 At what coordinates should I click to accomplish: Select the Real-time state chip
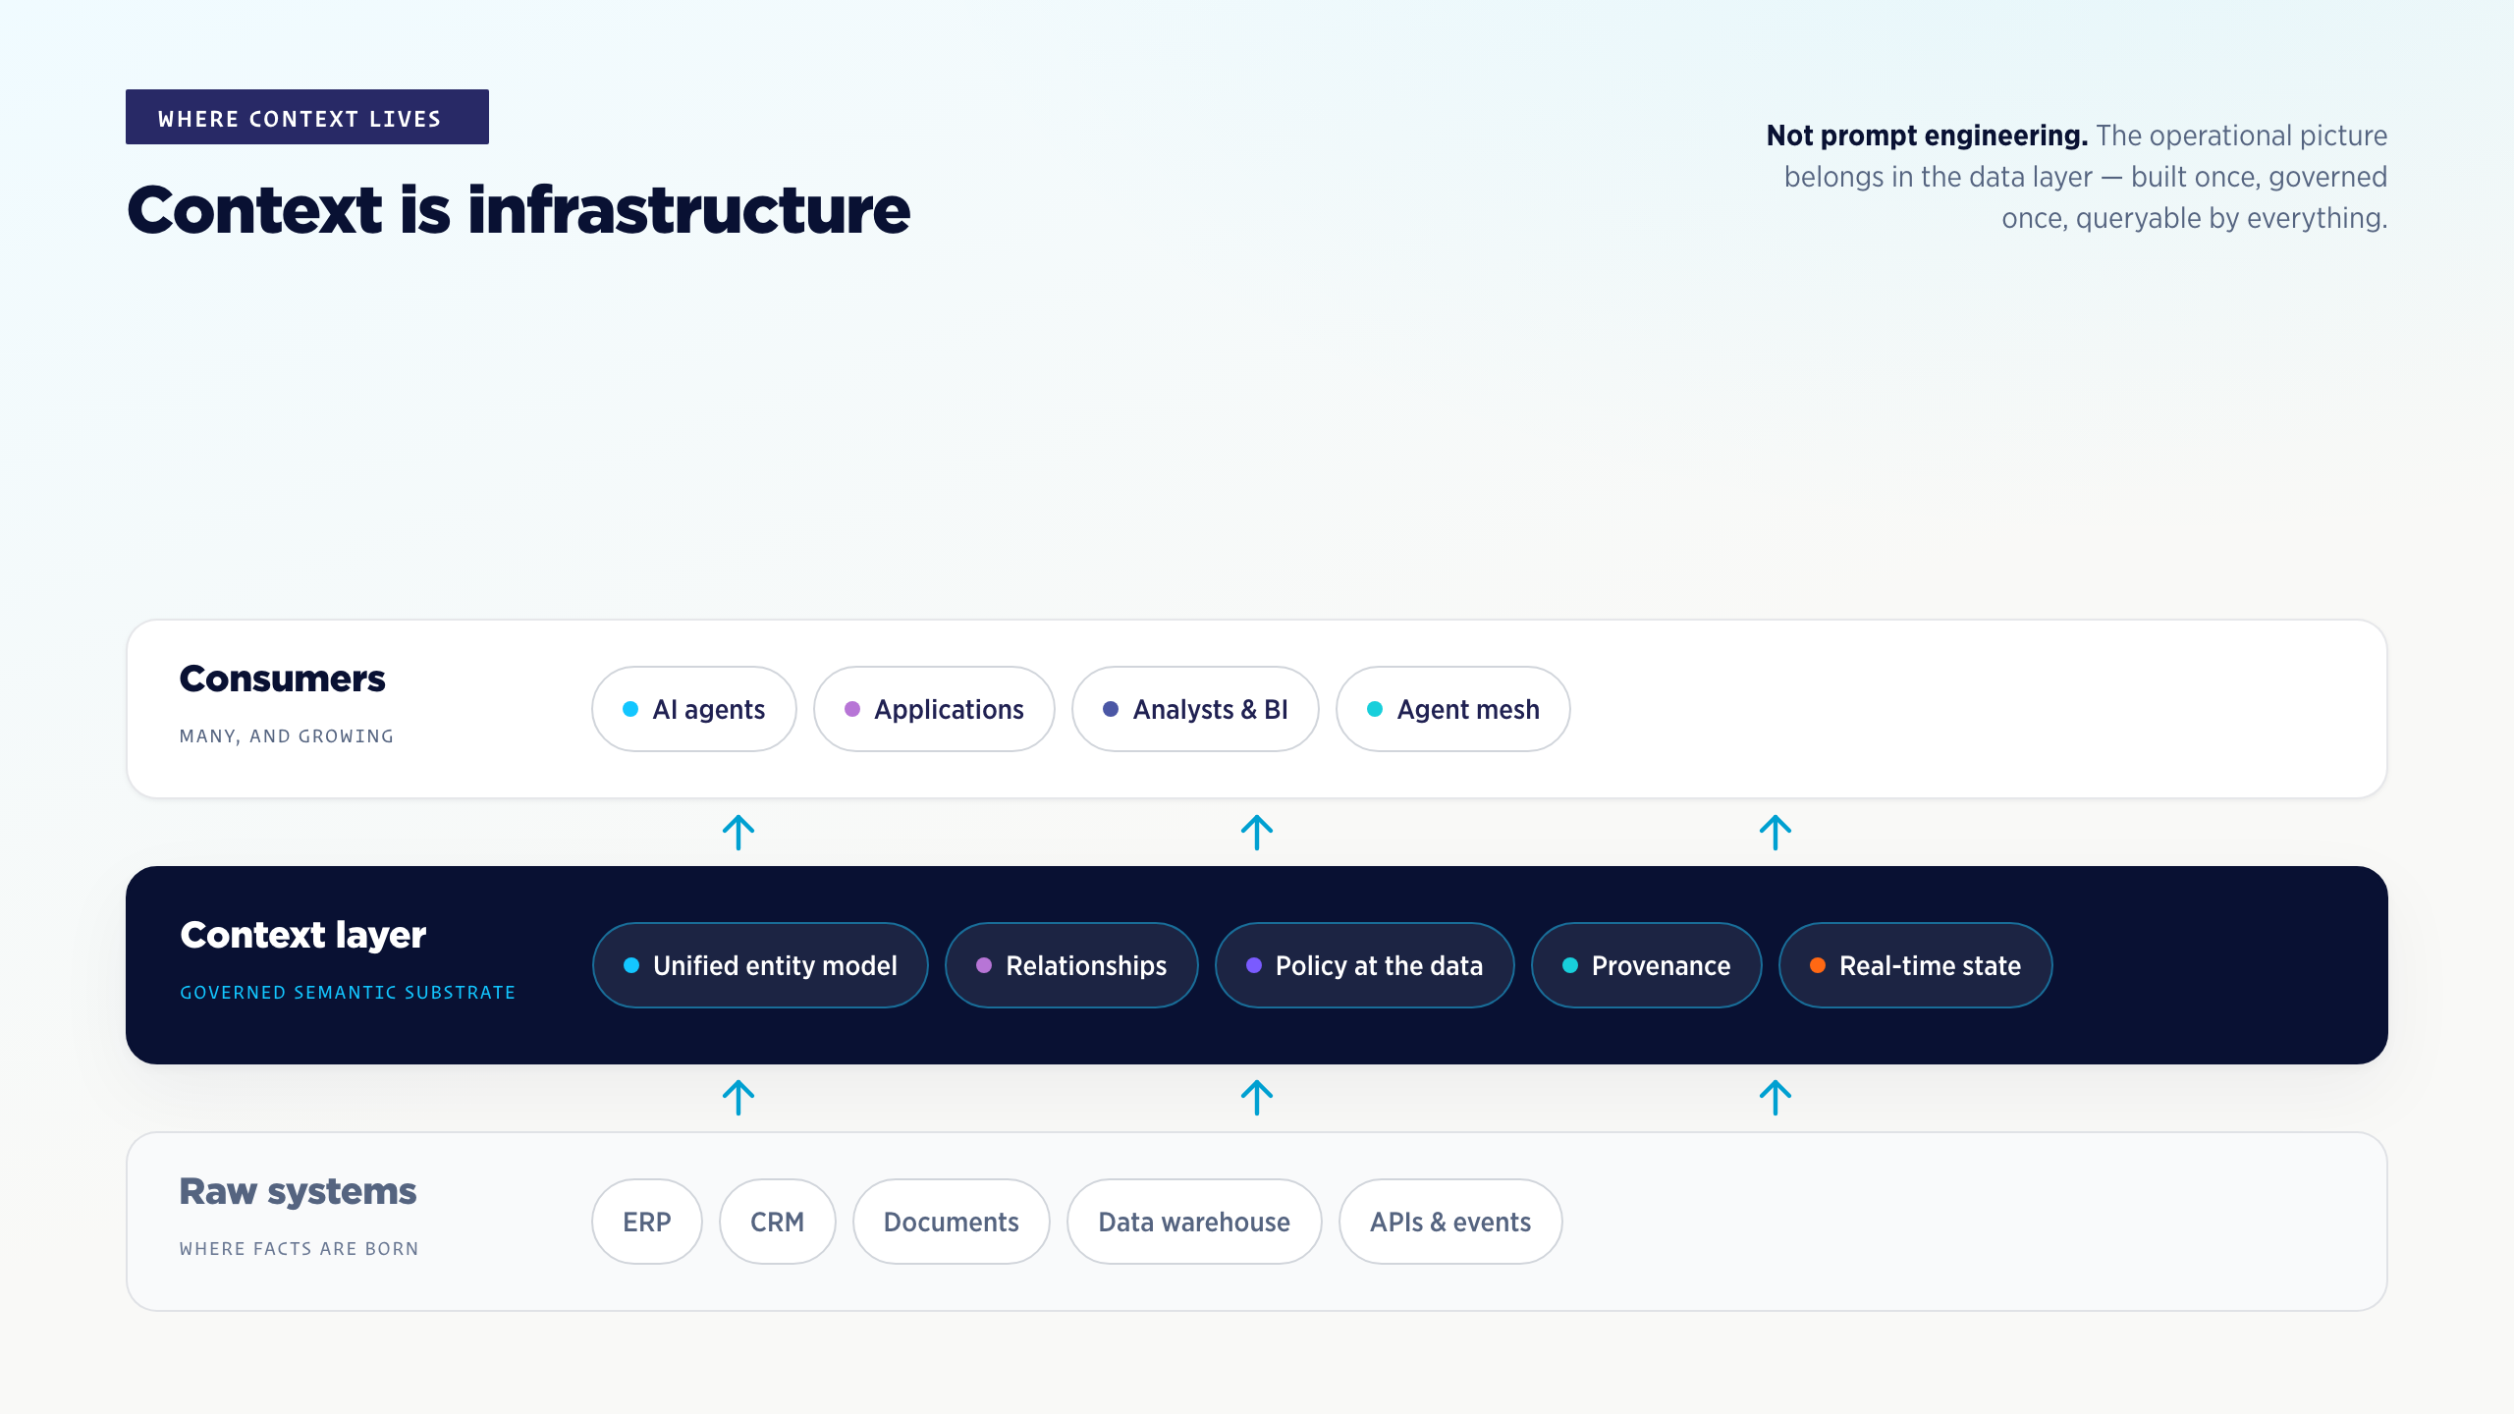(1916, 965)
